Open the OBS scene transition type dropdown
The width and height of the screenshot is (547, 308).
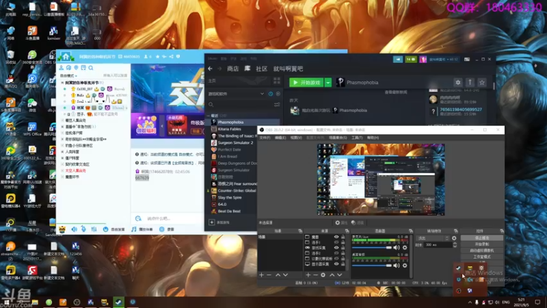point(433,238)
